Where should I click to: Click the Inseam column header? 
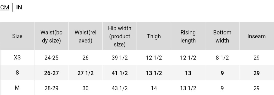(256, 36)
